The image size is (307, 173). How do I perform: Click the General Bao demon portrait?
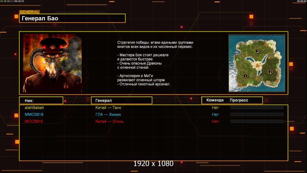pos(52,63)
